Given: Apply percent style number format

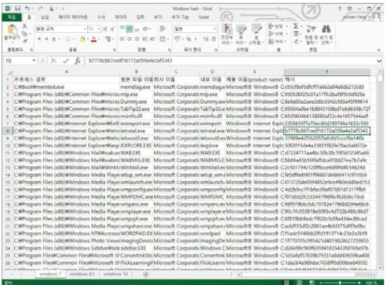Looking at the screenshot, I should pyautogui.click(x=188, y=39).
